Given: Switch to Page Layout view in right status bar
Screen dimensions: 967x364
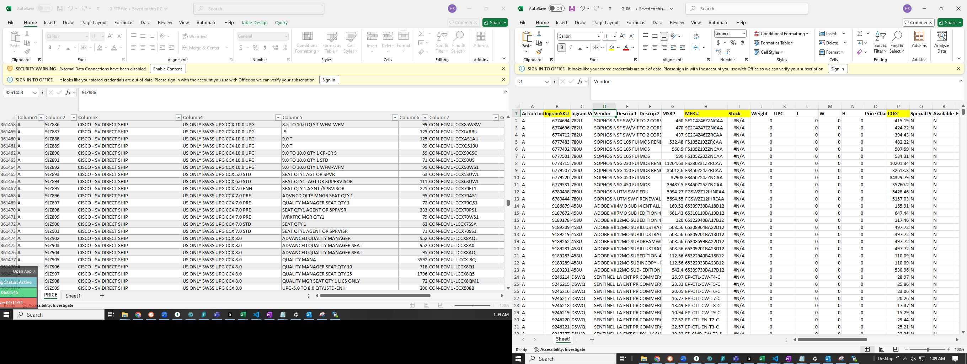Looking at the screenshot, I should [x=881, y=349].
